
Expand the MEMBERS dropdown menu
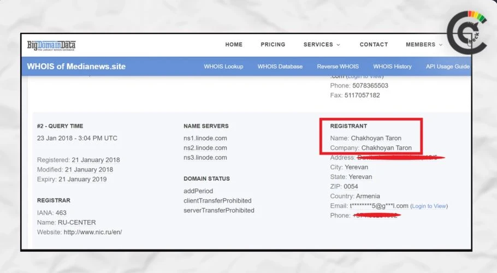(424, 45)
